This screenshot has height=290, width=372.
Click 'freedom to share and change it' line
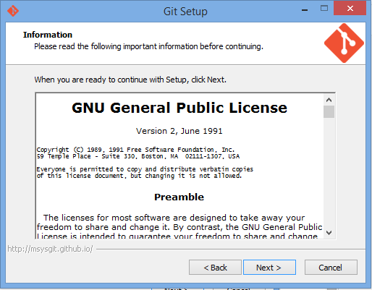(179, 227)
